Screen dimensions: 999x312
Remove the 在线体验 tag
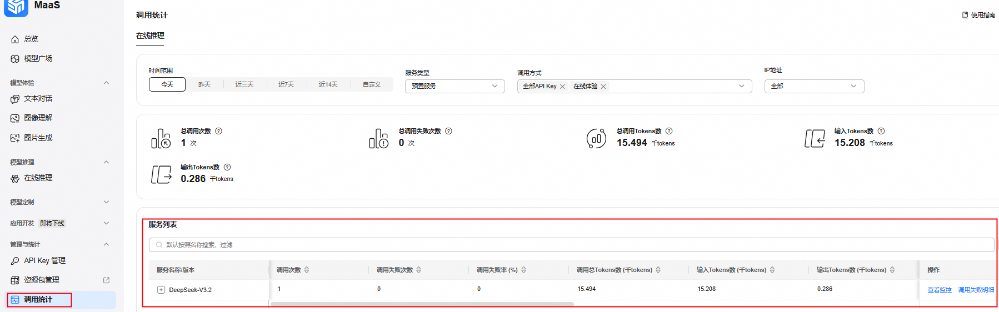603,87
